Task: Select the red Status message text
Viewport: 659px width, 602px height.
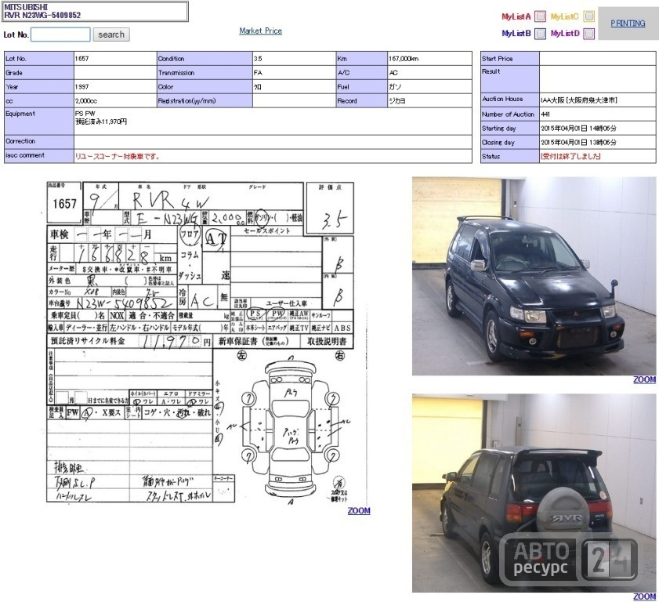Action: click(x=570, y=157)
